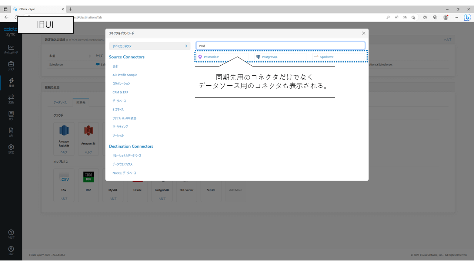Open the NoSQL データベース destination category
The image size is (474, 266).
point(124,173)
